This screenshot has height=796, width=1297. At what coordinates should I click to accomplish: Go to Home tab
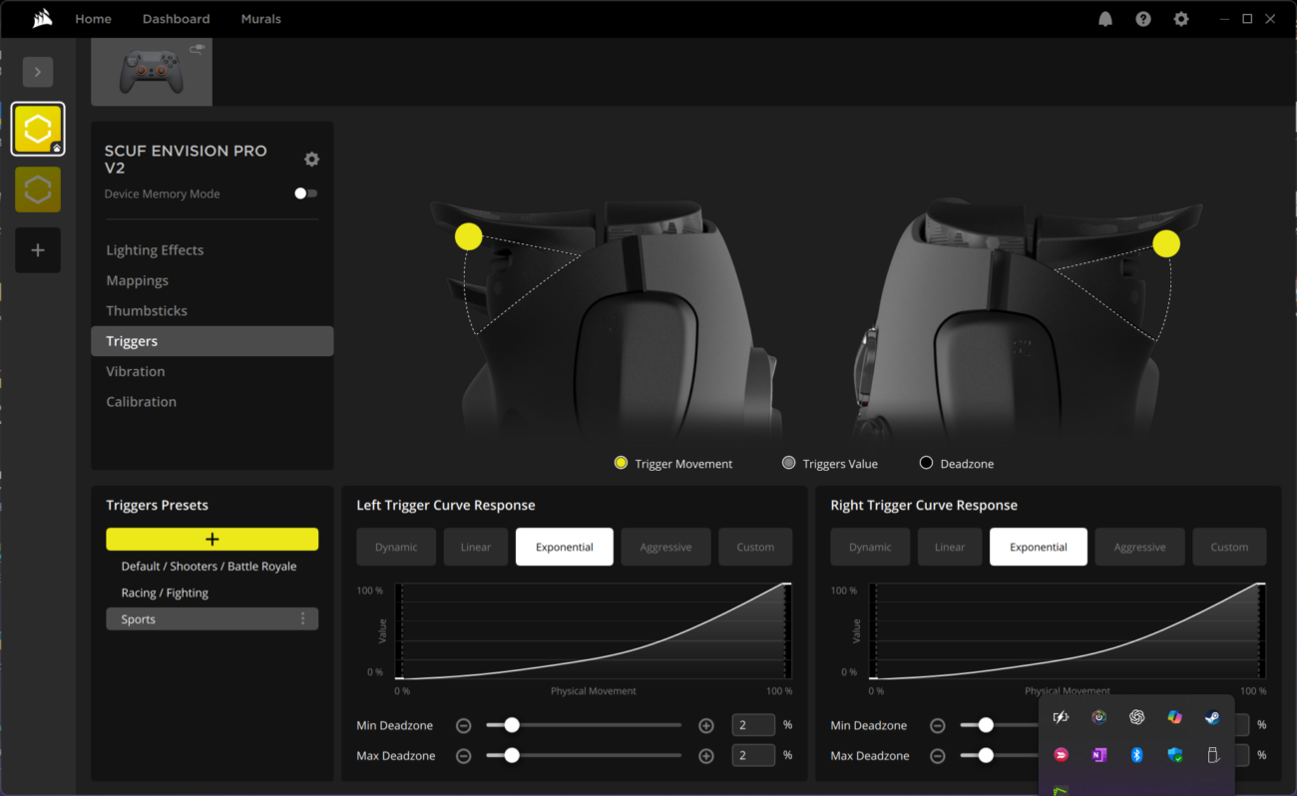pos(93,19)
